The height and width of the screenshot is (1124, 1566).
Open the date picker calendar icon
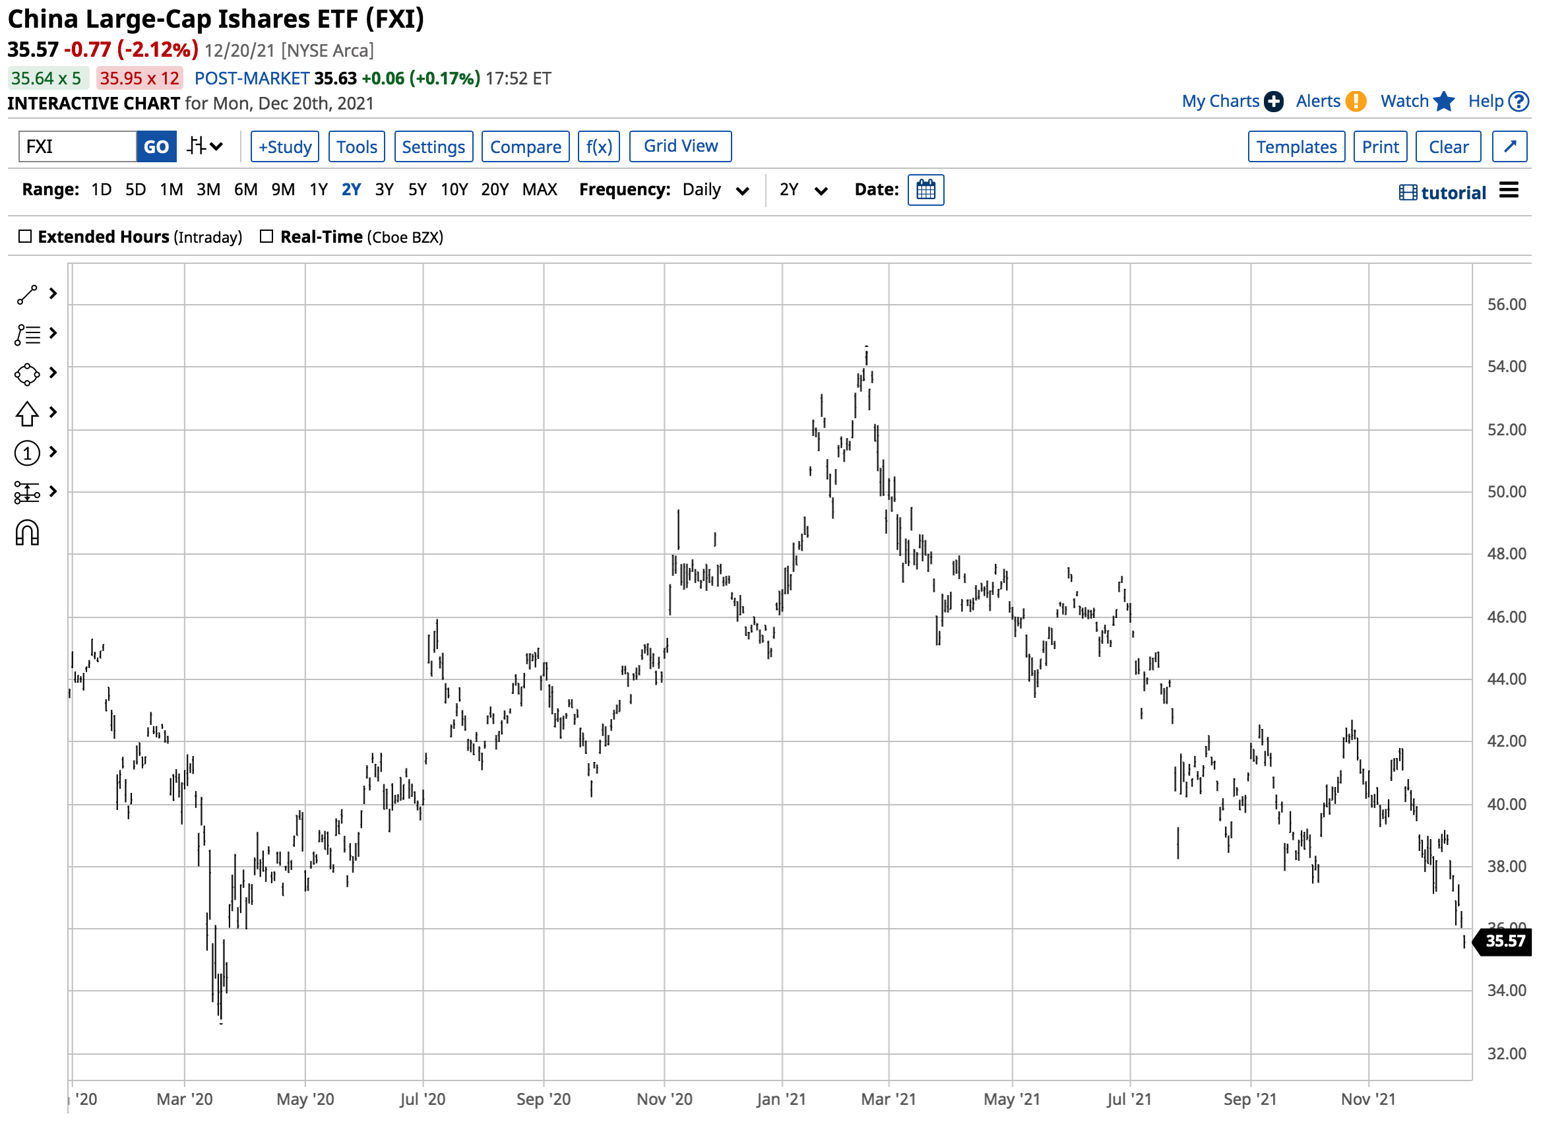pyautogui.click(x=926, y=190)
